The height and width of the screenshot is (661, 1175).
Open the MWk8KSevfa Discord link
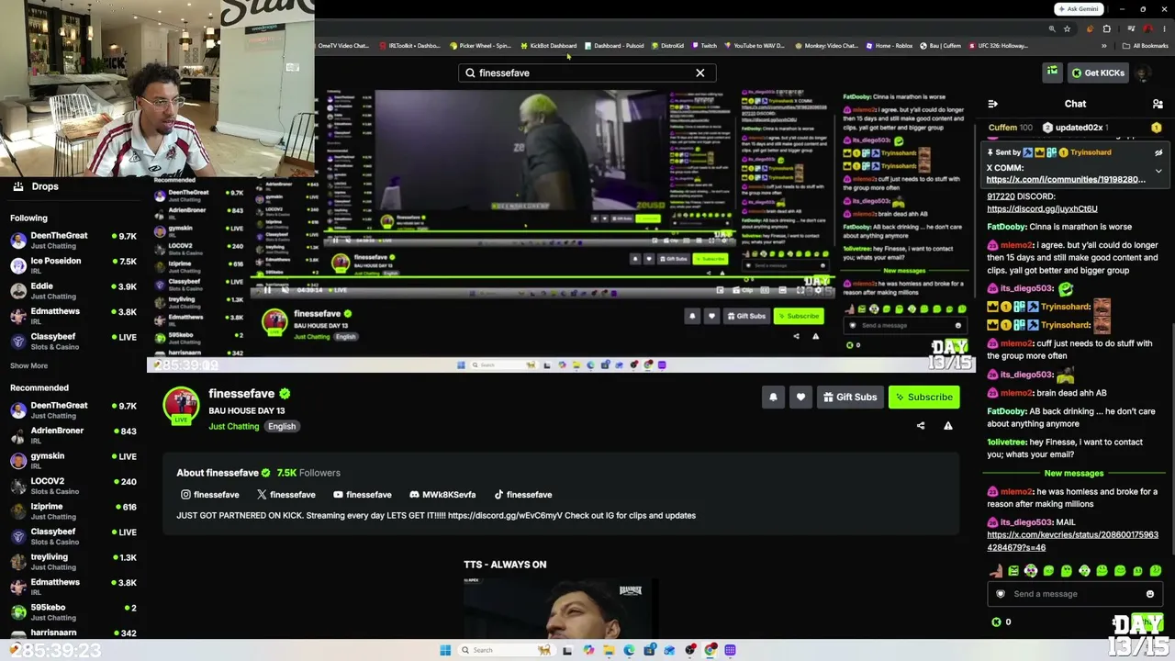(x=442, y=495)
